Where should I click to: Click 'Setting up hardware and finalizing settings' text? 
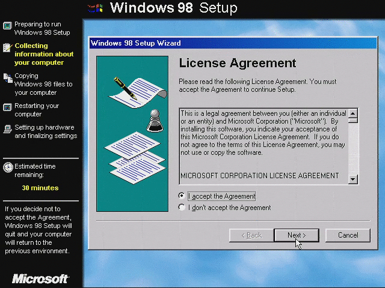46,131
